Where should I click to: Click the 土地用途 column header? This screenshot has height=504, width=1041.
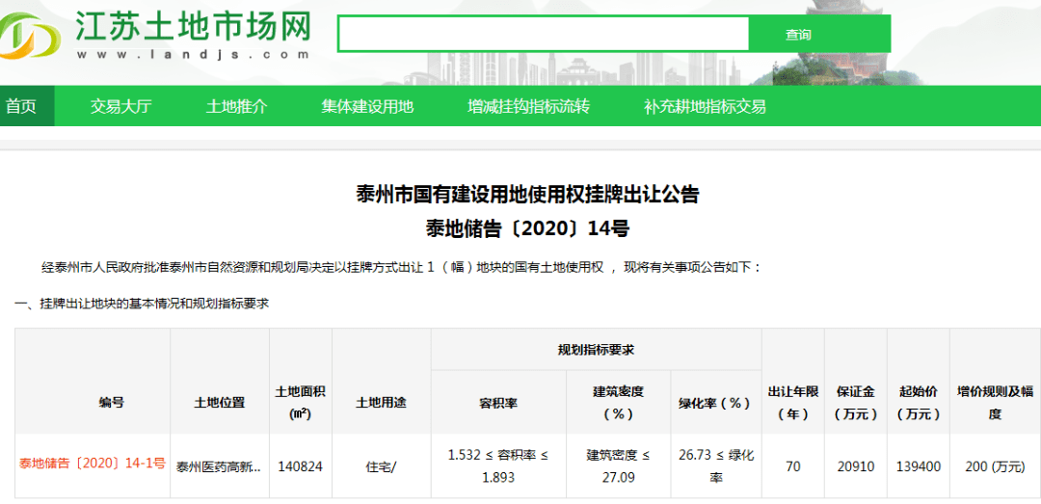(x=381, y=403)
